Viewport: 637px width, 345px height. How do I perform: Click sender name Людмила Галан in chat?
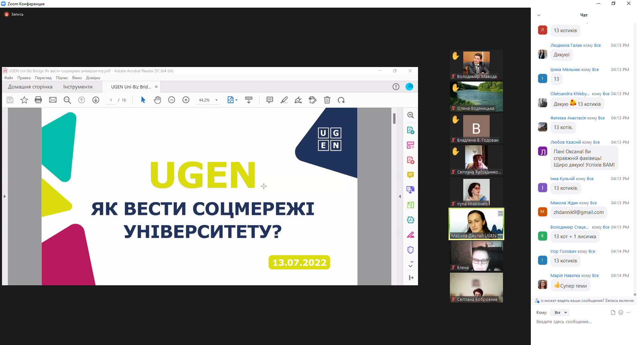(566, 45)
